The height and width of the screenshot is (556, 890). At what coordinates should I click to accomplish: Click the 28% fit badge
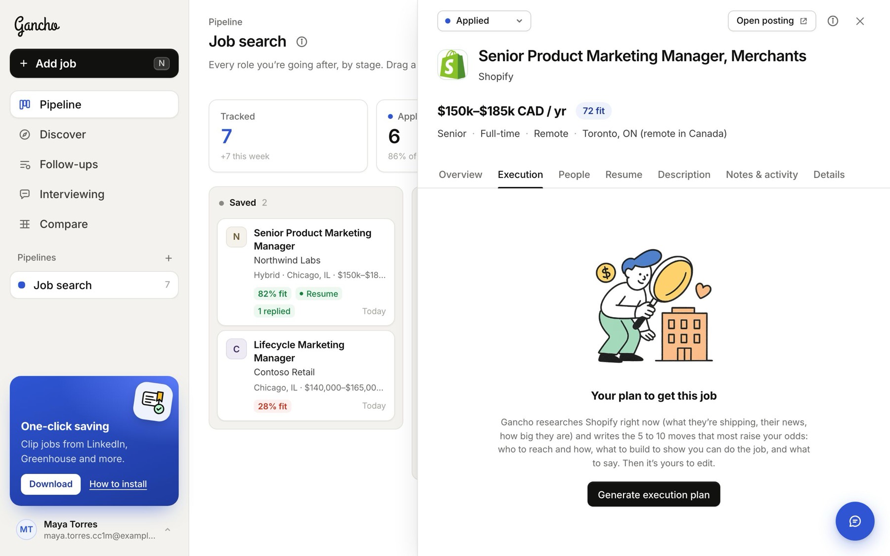272,406
